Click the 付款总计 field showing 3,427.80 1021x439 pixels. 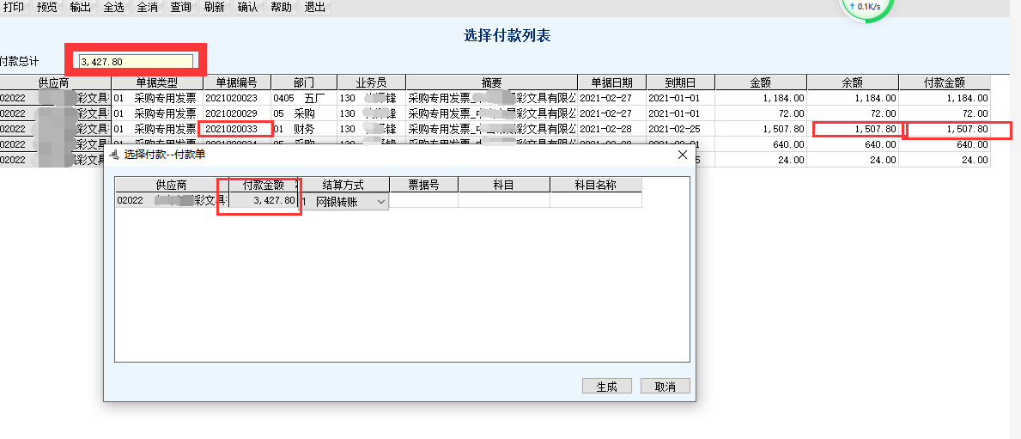pyautogui.click(x=136, y=61)
